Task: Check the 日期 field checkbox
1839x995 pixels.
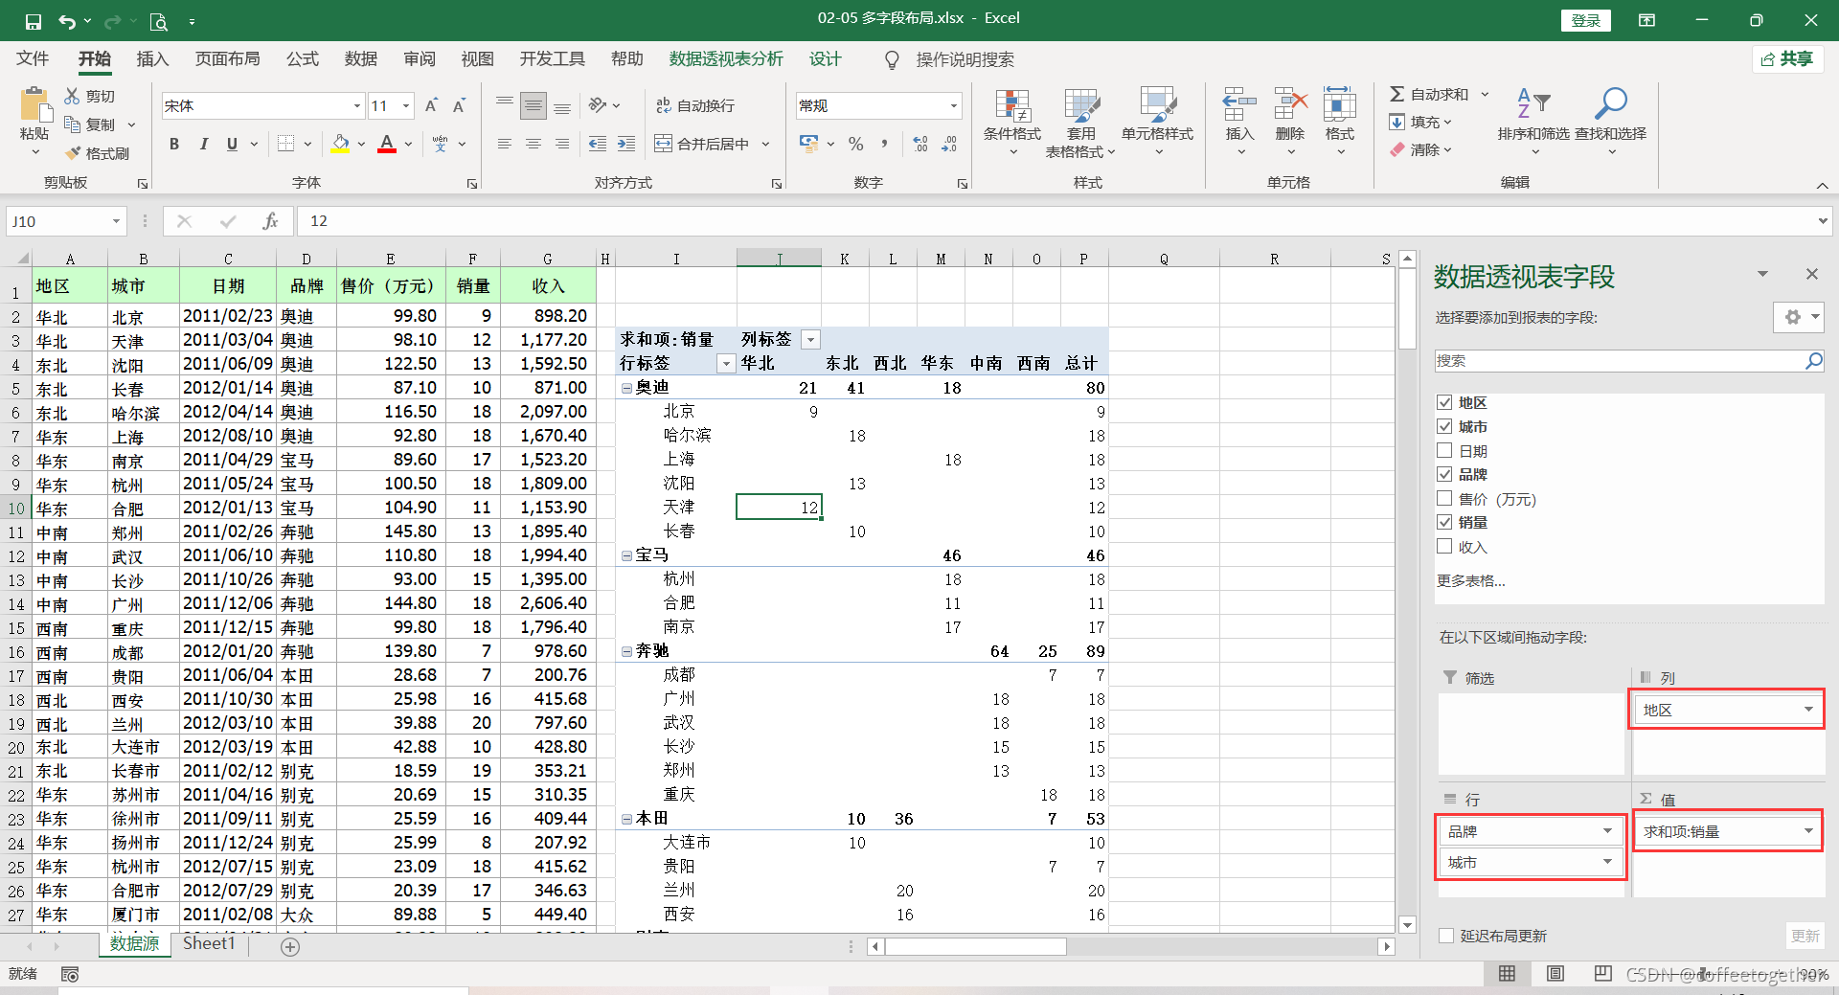Action: pos(1444,450)
